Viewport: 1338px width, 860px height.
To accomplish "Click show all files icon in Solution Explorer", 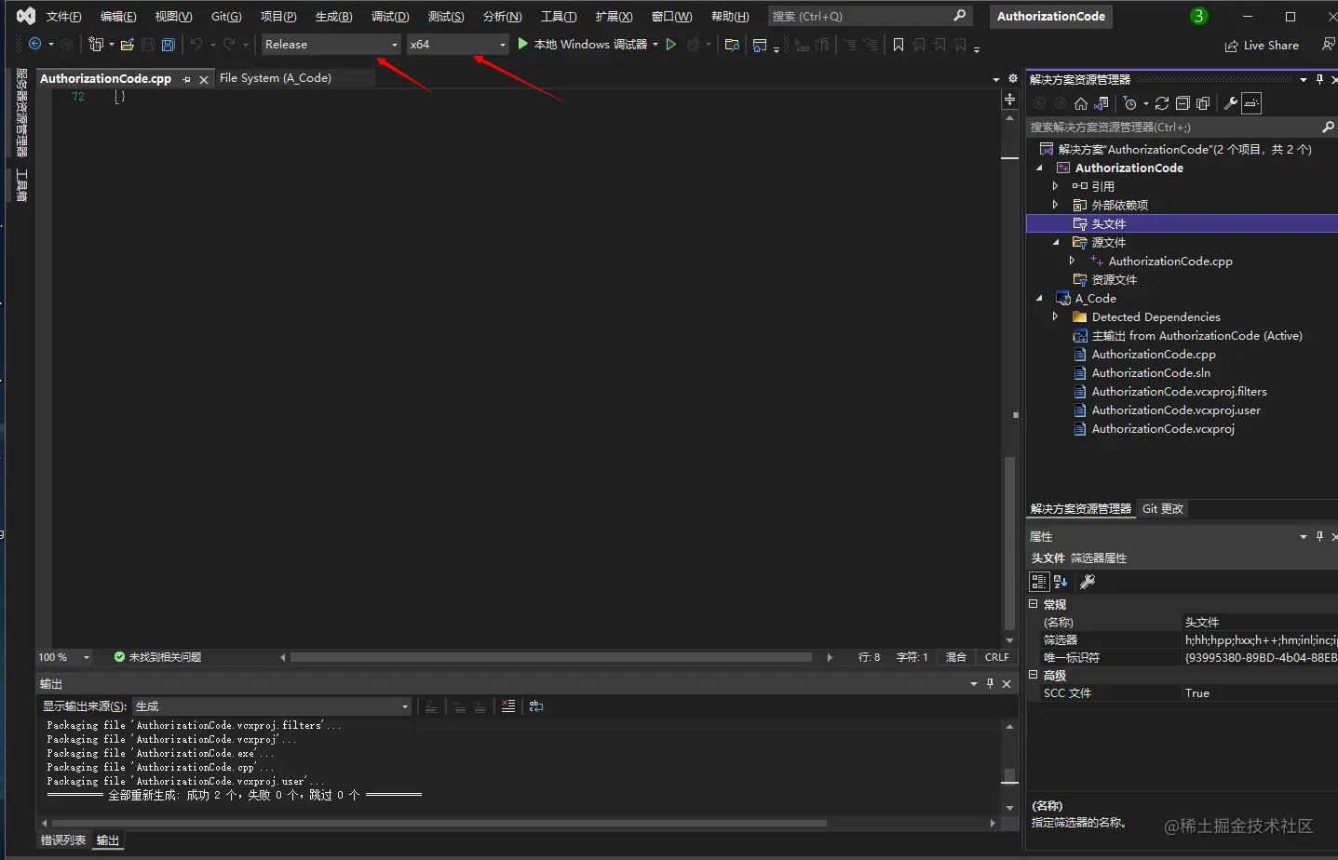I will click(1203, 103).
